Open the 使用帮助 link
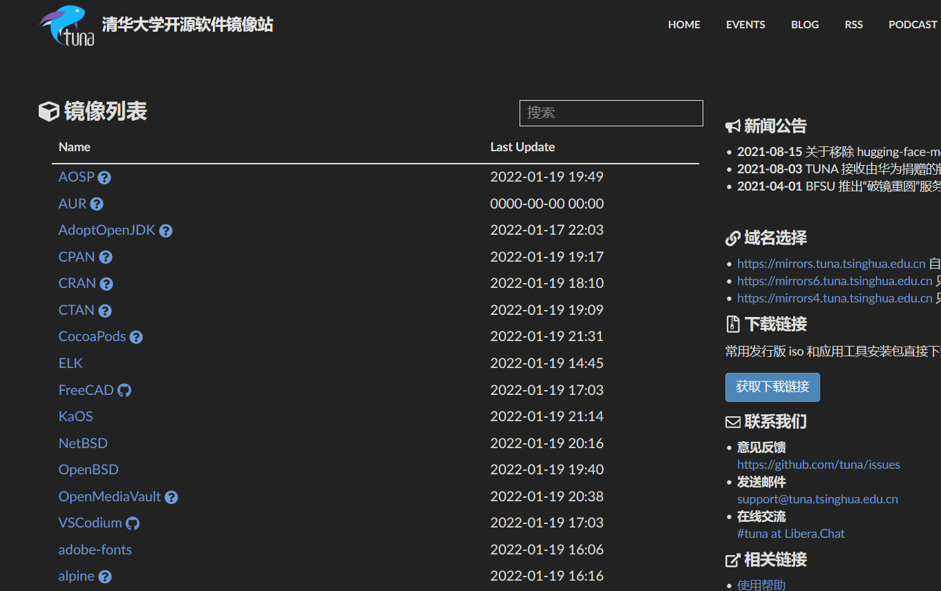This screenshot has height=591, width=941. [761, 585]
